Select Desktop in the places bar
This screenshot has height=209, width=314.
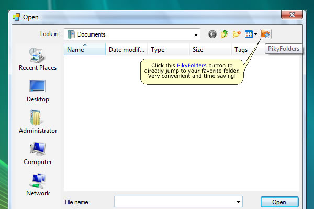point(38,91)
